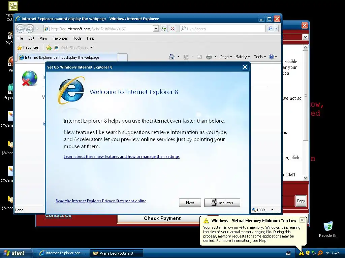Click the network connection tray icon

[x=314, y=253]
